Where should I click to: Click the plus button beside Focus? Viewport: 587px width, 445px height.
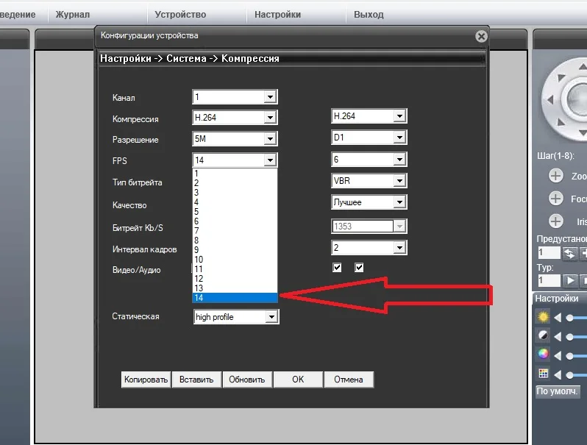pos(556,199)
